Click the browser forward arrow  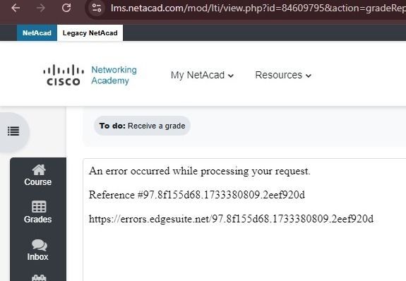click(x=41, y=8)
